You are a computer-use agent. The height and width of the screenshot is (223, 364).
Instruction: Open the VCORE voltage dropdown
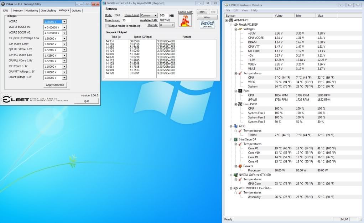(x=64, y=22)
